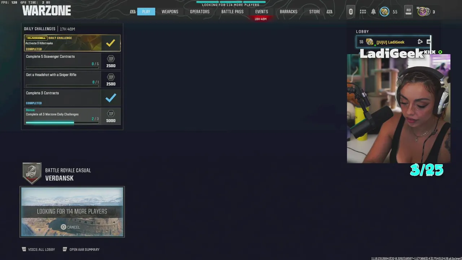Click the blue checkmark on Complete 3 Contracts
Image resolution: width=462 pixels, height=260 pixels.
coord(111,97)
